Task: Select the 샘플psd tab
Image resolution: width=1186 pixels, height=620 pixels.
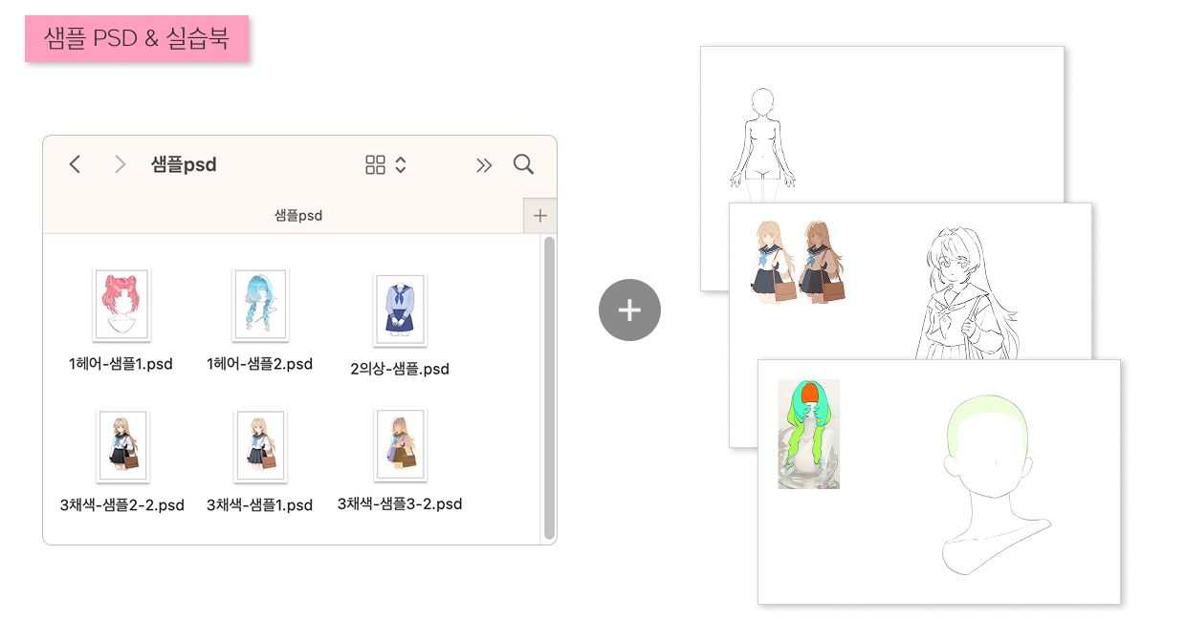Action: coord(297,216)
